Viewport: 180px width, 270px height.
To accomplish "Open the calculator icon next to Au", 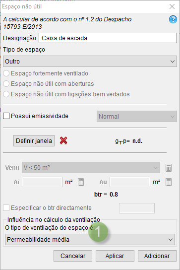I will 169,182.
